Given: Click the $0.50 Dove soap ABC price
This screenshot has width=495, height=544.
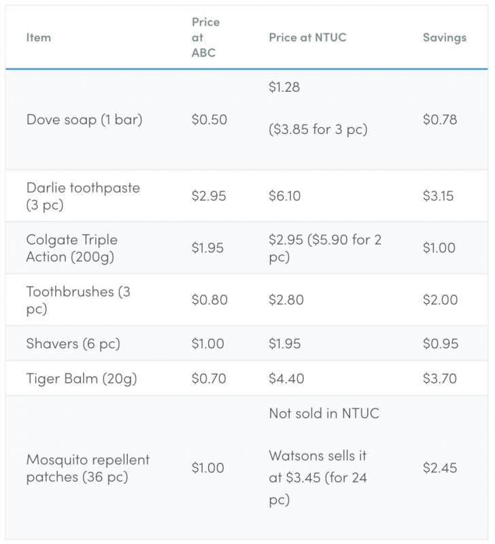Looking at the screenshot, I should 209,120.
